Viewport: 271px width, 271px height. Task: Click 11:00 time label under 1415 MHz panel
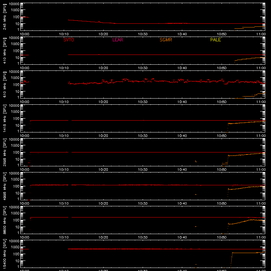point(261,136)
